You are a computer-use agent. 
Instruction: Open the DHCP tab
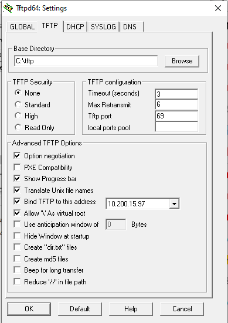75,27
